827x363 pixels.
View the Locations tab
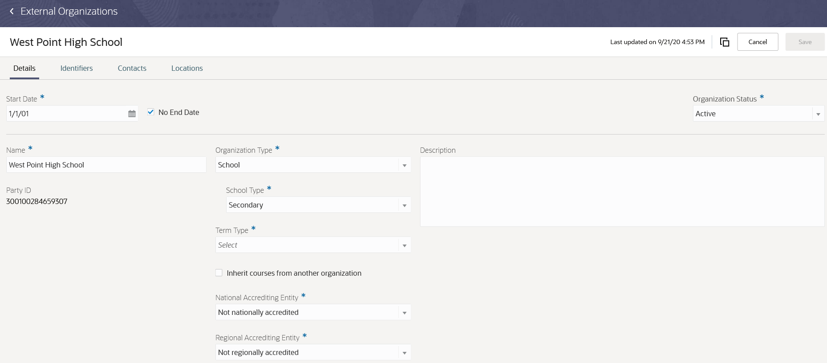coord(187,68)
